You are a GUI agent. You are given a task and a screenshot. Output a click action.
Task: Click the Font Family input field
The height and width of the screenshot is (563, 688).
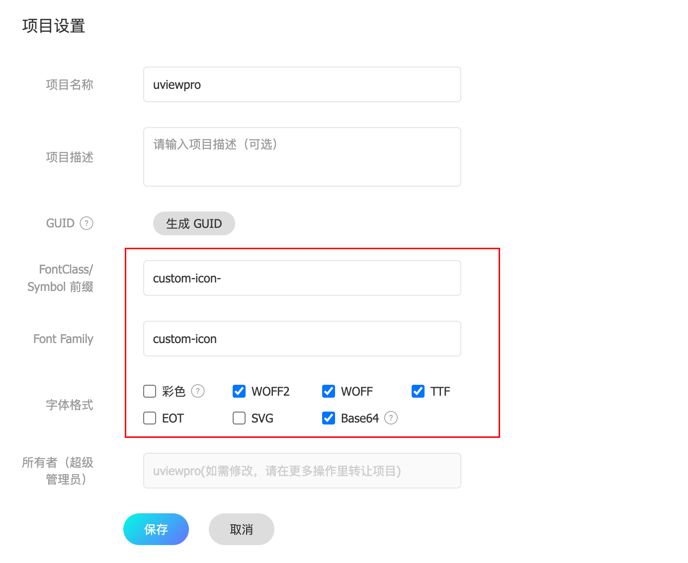(x=302, y=339)
